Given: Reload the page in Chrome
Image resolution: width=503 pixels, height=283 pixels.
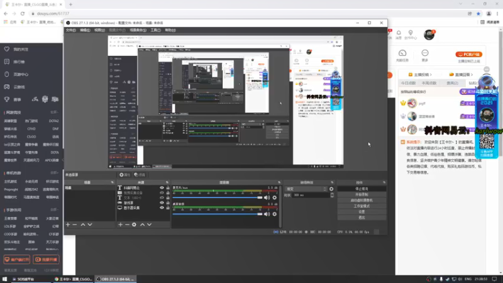Looking at the screenshot, I should [23, 13].
